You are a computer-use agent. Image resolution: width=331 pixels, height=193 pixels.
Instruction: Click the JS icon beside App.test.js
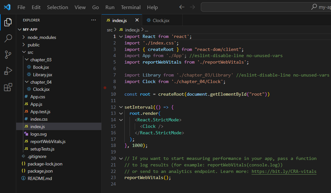(26, 111)
